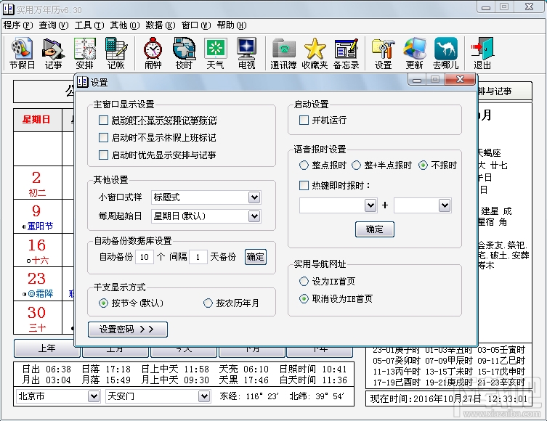Screen dimensions: 547x421
Task: Enable 启动时优先显示安排与记事 checkbox
Action: [x=103, y=155]
